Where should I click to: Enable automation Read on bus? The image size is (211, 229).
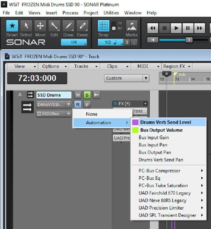[x=78, y=104]
